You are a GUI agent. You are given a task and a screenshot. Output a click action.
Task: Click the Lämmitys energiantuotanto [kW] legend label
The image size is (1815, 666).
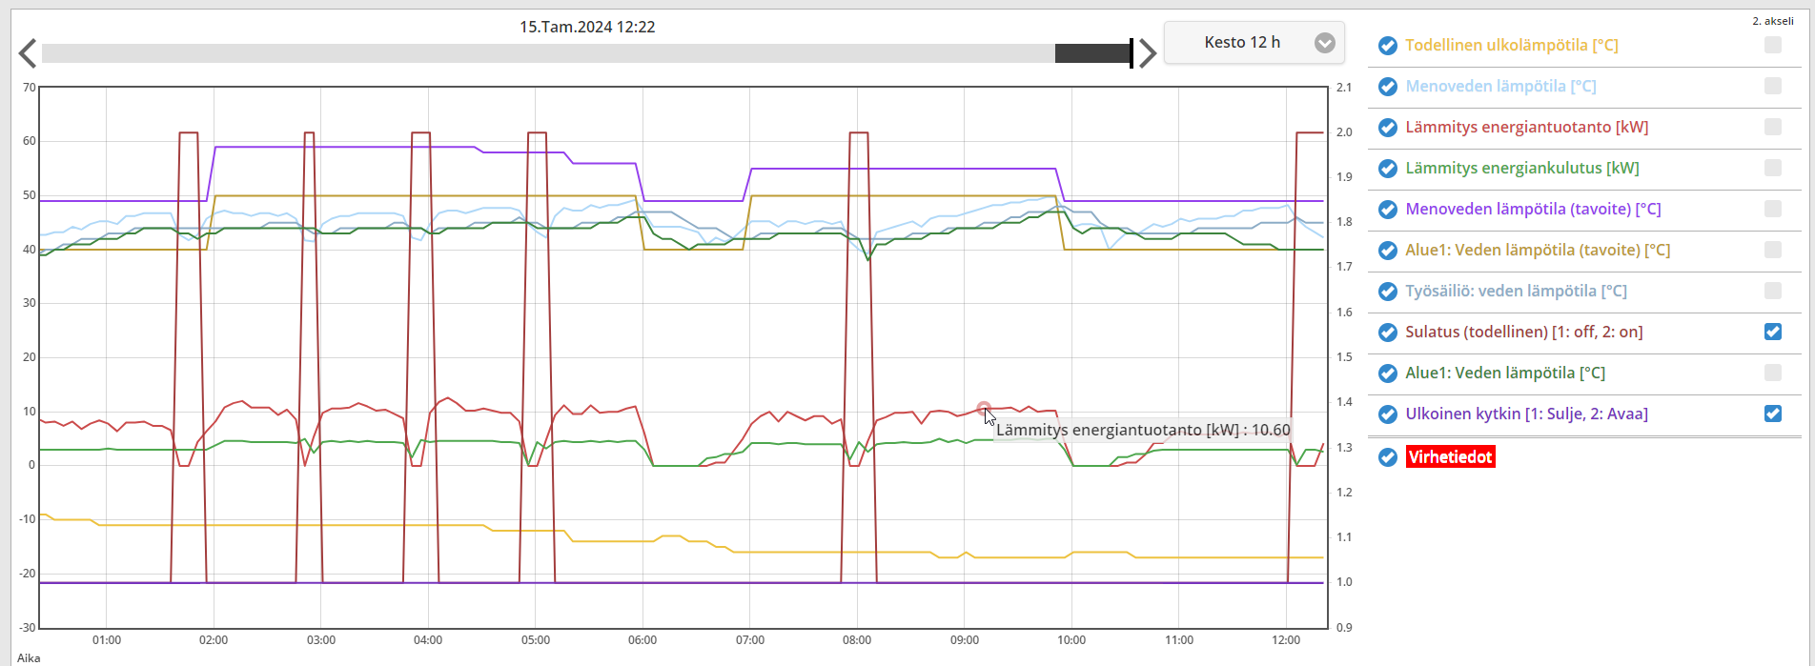point(1527,128)
